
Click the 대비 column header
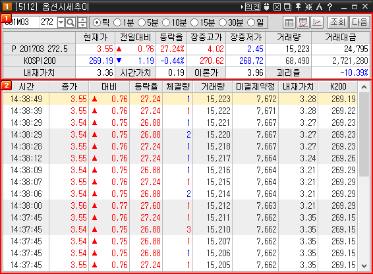pos(109,86)
